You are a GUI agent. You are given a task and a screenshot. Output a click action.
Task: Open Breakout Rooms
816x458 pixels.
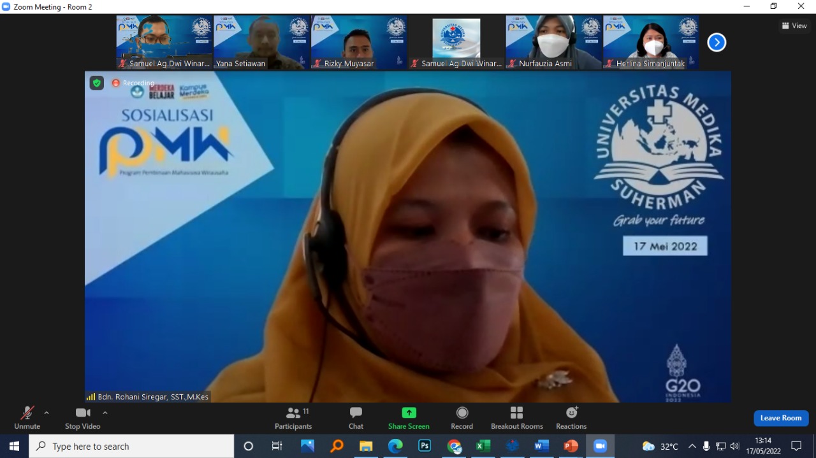point(516,418)
